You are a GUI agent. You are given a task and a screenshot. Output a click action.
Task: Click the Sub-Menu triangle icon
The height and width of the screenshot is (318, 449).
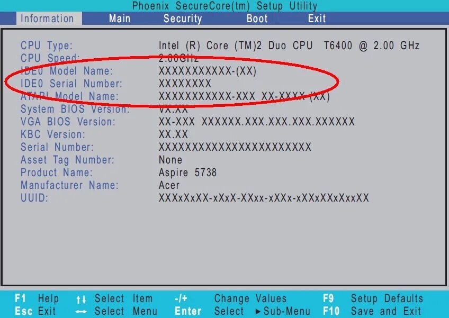(258, 312)
